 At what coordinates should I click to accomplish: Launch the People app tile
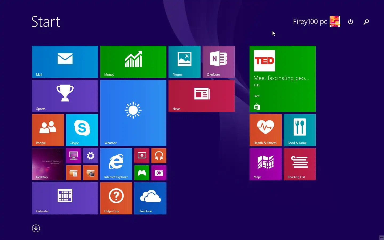pyautogui.click(x=48, y=130)
